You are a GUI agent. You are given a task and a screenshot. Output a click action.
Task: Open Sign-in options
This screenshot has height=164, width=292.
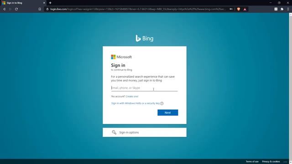tap(145, 133)
